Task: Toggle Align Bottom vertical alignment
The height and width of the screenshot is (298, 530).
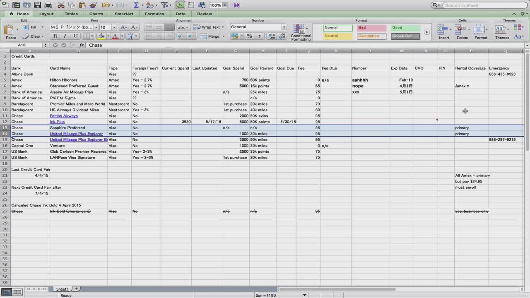Action: 169,27
